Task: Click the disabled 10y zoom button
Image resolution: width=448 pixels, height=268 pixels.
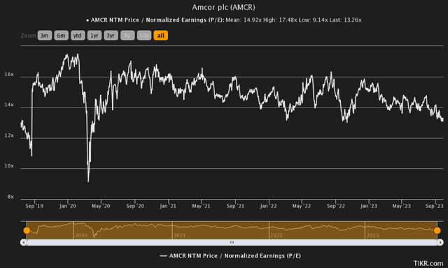Action: pos(144,36)
